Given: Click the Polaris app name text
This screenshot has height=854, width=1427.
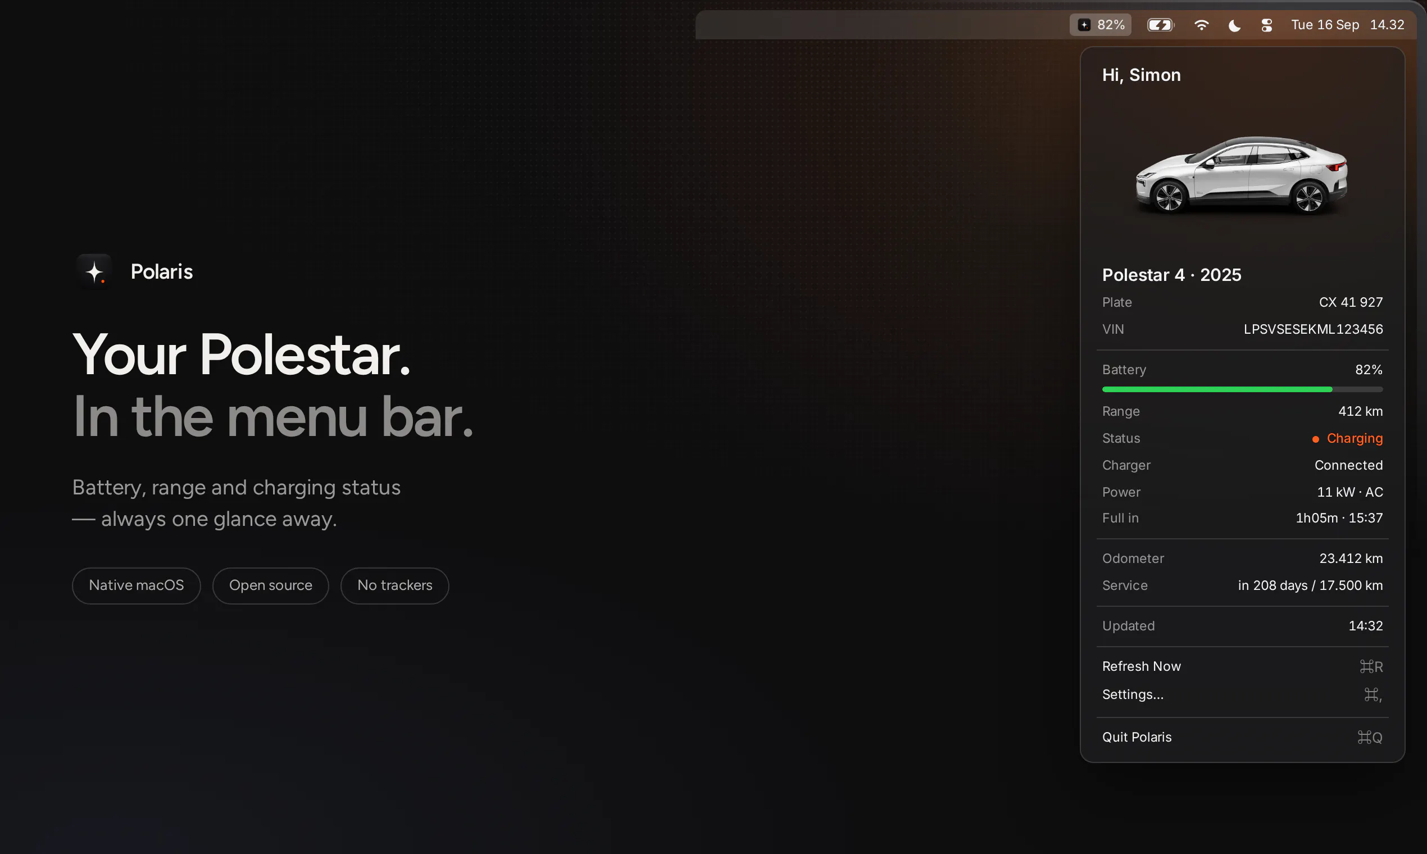Looking at the screenshot, I should [x=162, y=271].
